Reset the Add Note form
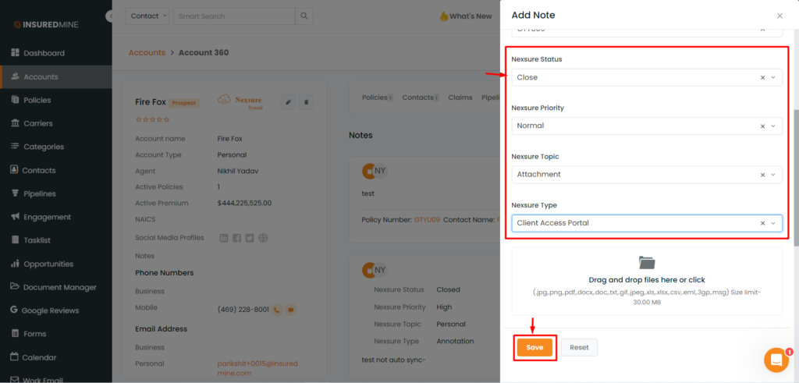The width and height of the screenshot is (799, 383). tap(579, 347)
